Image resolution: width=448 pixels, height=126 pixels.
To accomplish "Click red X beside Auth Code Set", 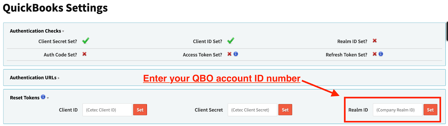I will point(84,54).
